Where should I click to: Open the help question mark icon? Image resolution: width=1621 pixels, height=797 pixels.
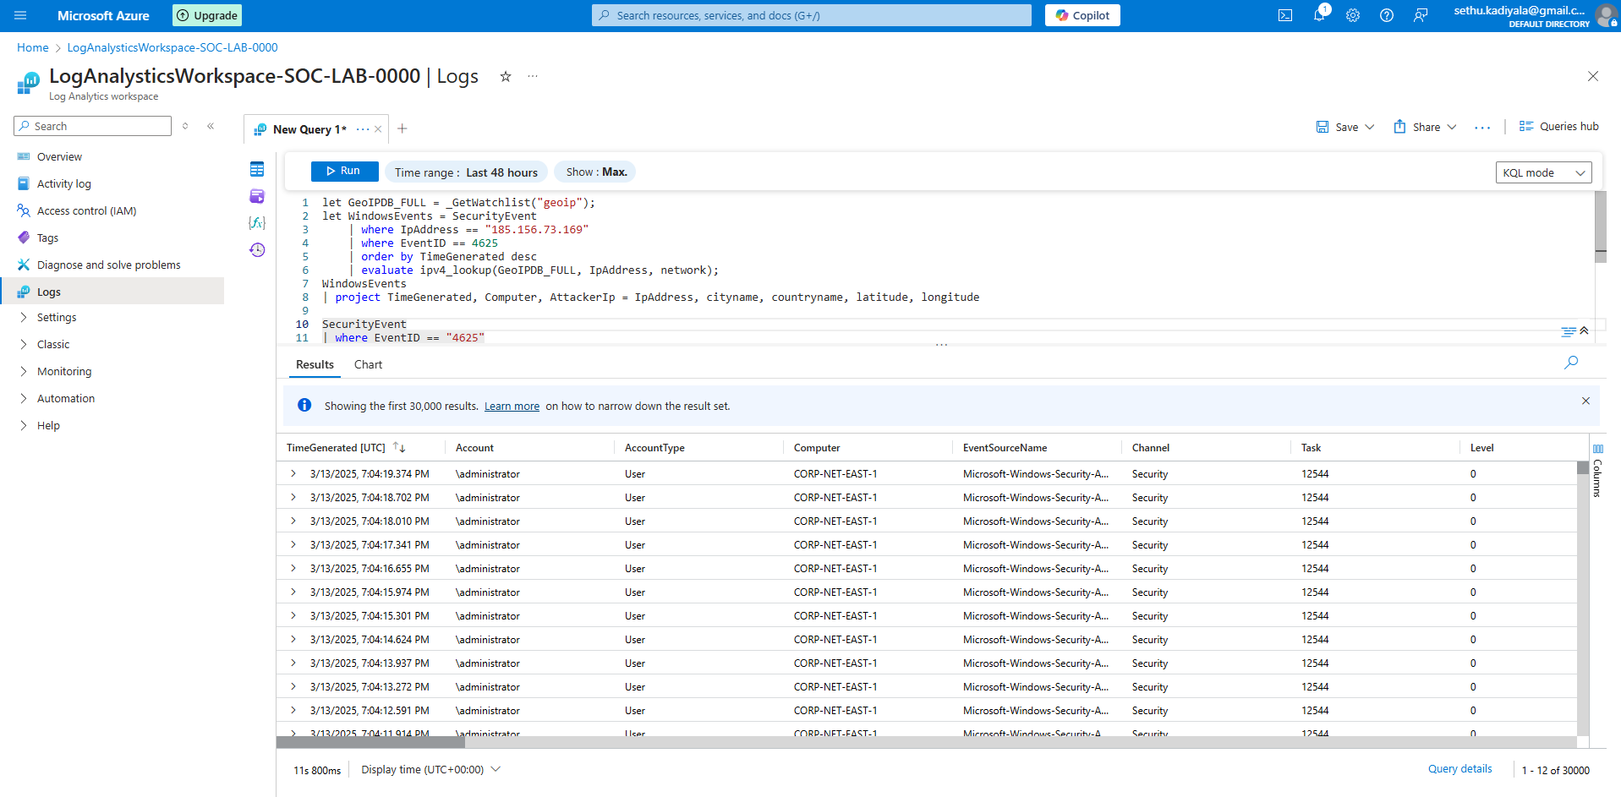tap(1387, 15)
